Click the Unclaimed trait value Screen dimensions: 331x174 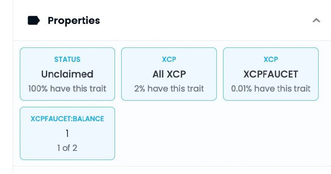pyautogui.click(x=67, y=74)
